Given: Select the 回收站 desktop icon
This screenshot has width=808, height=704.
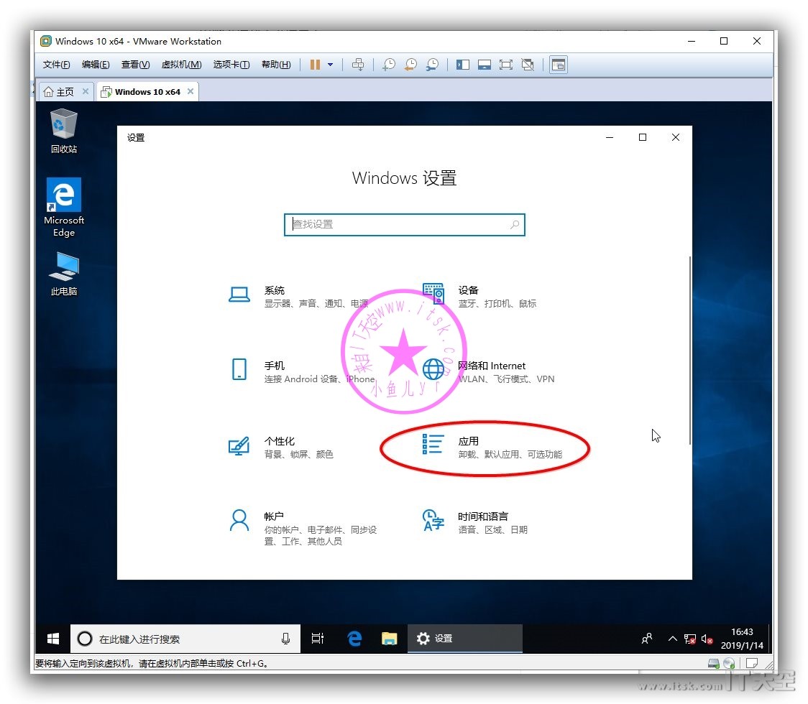Looking at the screenshot, I should (64, 131).
